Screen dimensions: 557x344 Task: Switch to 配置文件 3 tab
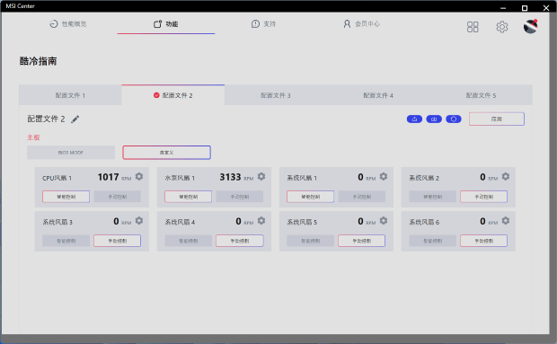click(x=276, y=95)
